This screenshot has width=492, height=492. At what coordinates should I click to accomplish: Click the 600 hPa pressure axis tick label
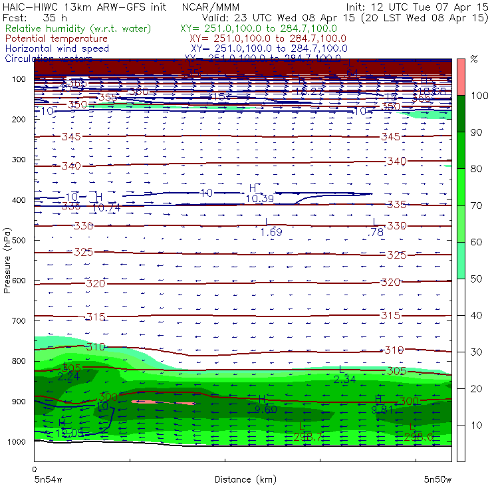pyautogui.click(x=19, y=280)
